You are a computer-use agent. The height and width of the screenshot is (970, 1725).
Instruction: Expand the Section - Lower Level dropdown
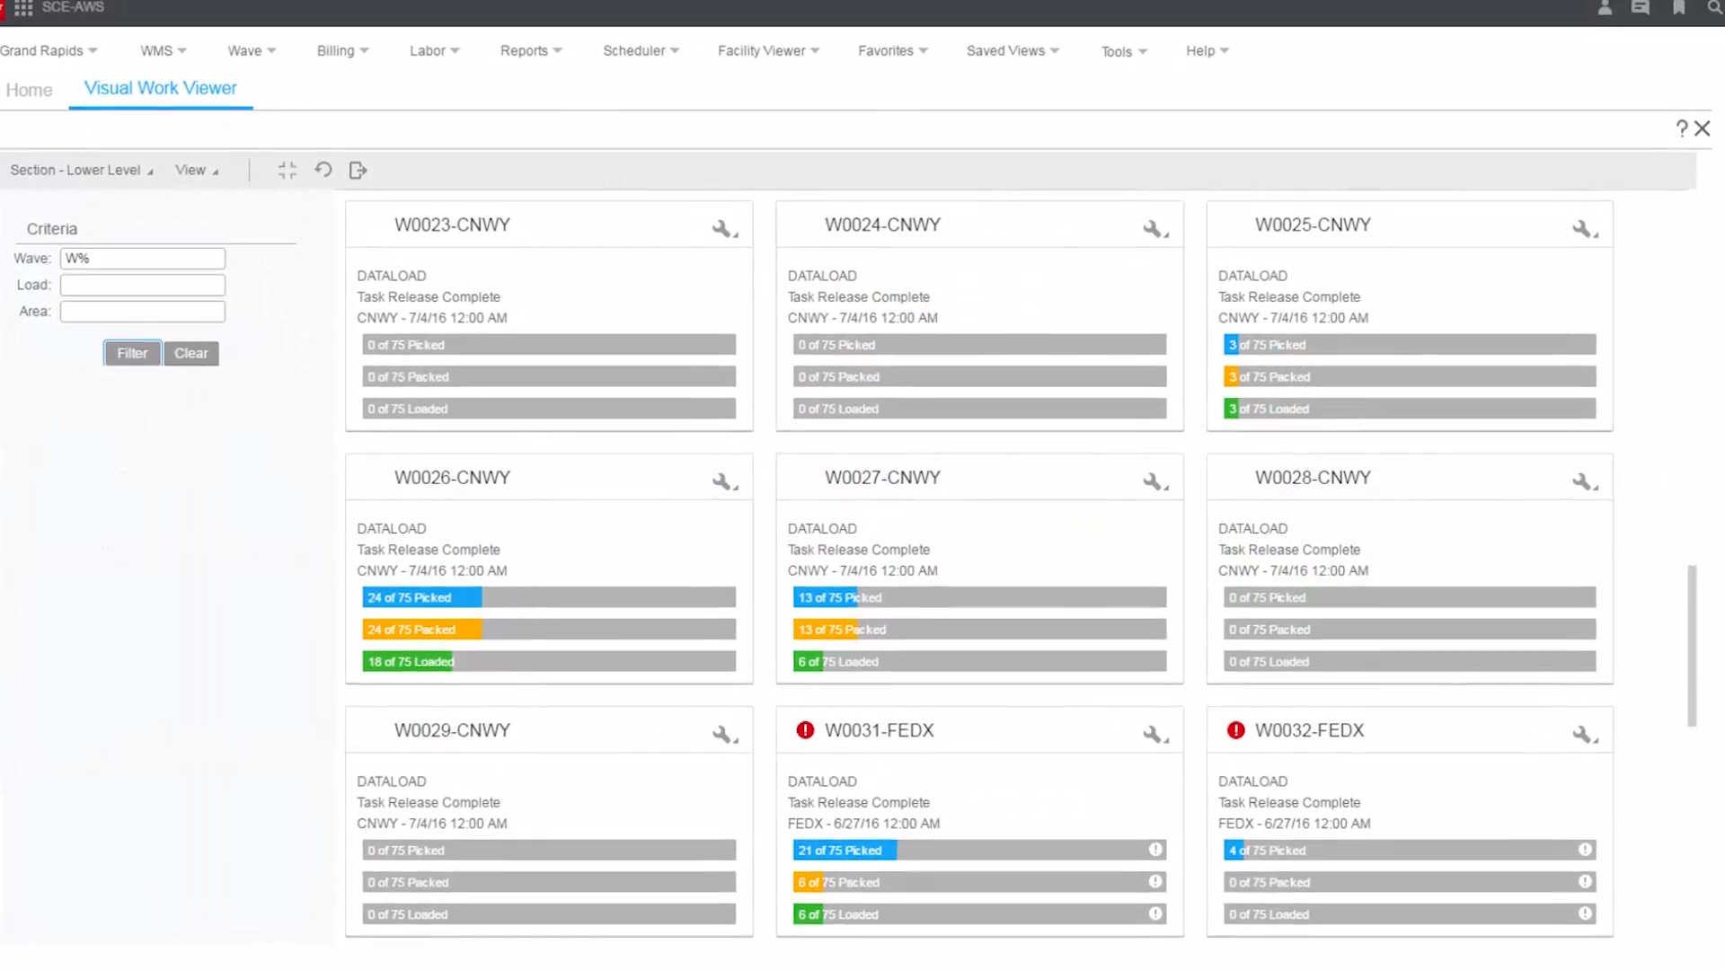[82, 171]
